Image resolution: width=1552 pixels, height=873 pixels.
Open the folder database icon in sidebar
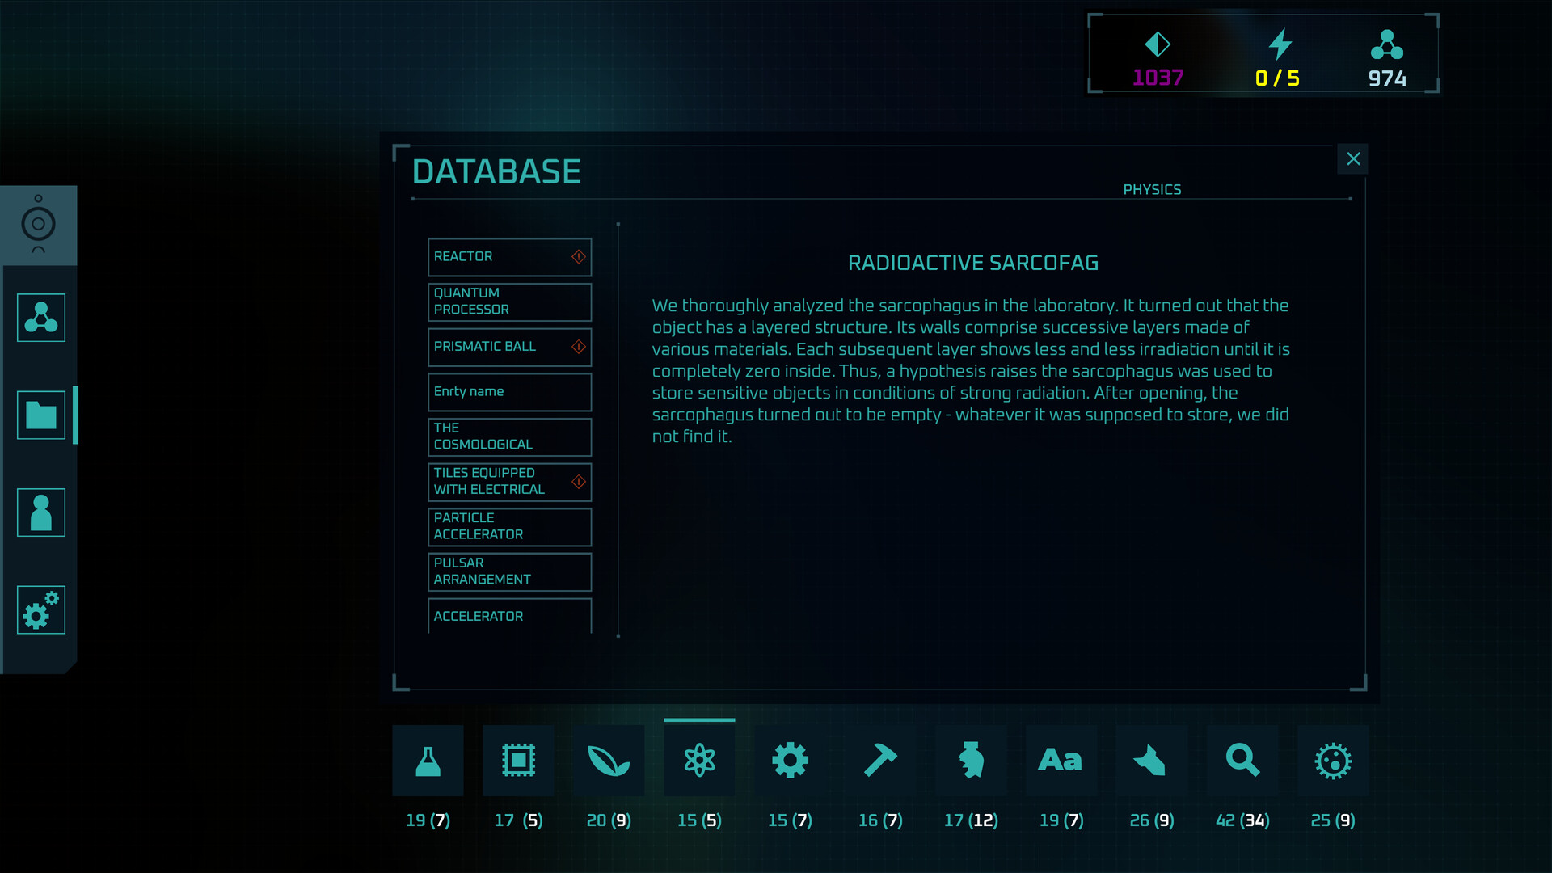point(40,415)
